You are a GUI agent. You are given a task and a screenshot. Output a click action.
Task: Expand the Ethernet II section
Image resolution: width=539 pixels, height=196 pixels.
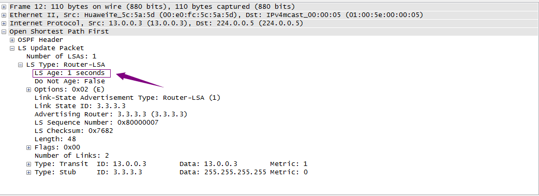tap(4, 15)
